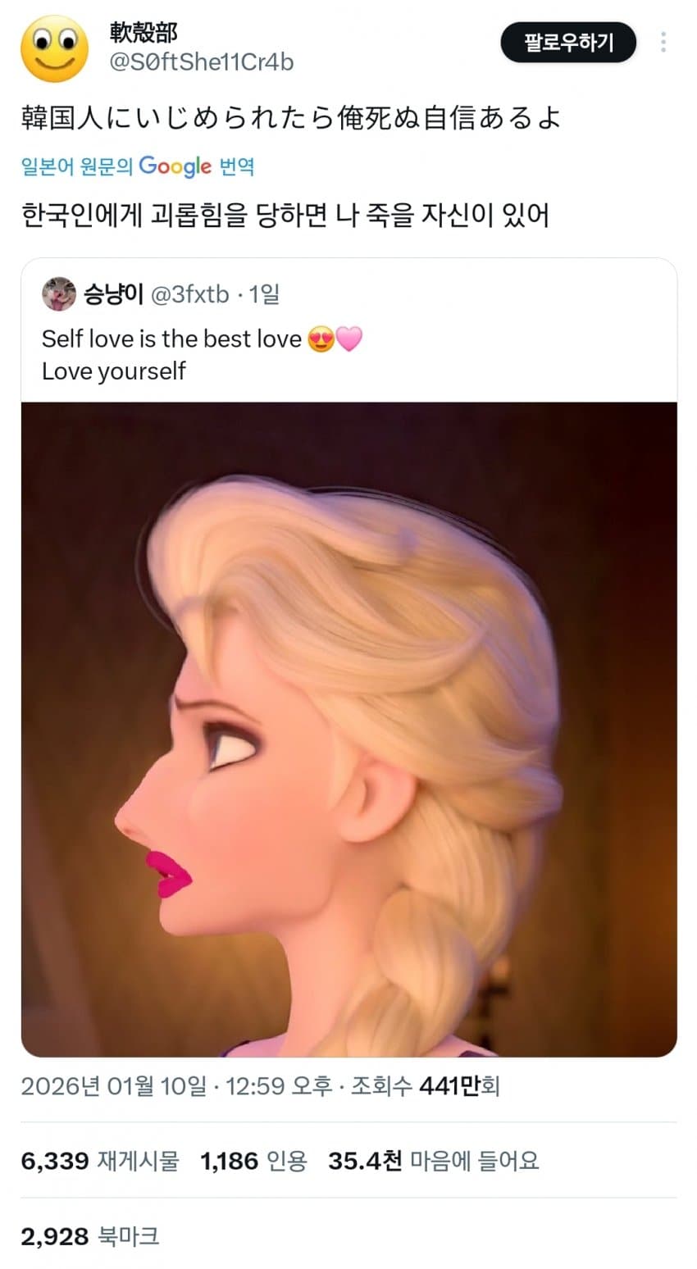View the 35.4천 마음에 들어요 likes list
Screen dimensions: 697x1269
click(x=434, y=1160)
